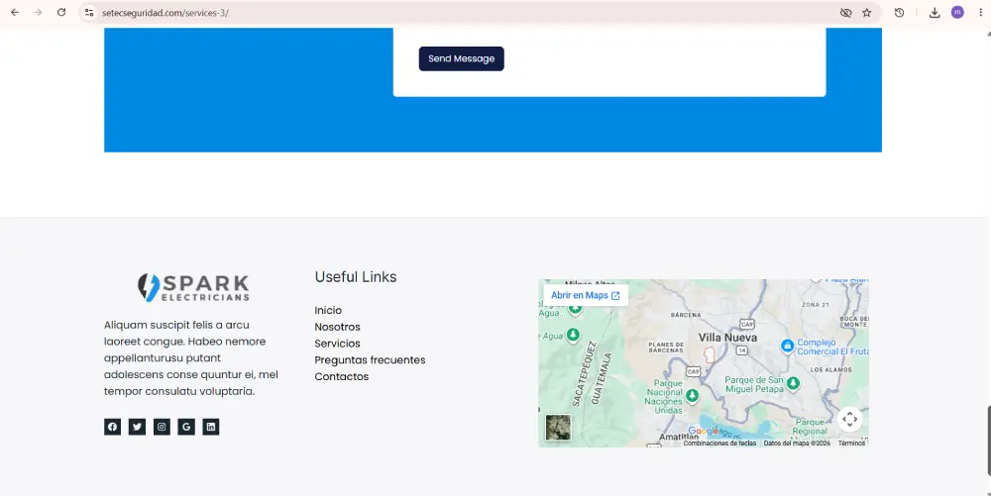Open the Contactos footer link

341,376
